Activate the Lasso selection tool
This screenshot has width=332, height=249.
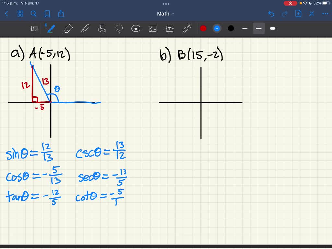119,29
